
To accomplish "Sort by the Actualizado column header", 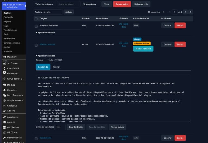I will [102, 18].
